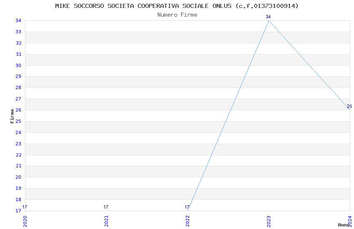
Task: Click the y-axis tick label 25
Action: click(x=18, y=121)
